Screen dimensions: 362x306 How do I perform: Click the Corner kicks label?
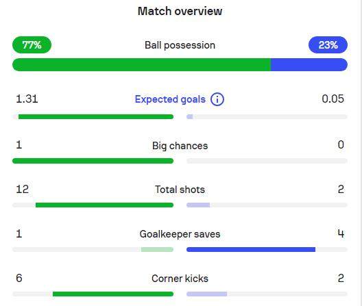180,279
